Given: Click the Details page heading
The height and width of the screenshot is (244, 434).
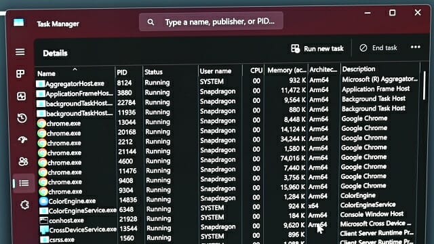Looking at the screenshot, I should coord(55,53).
